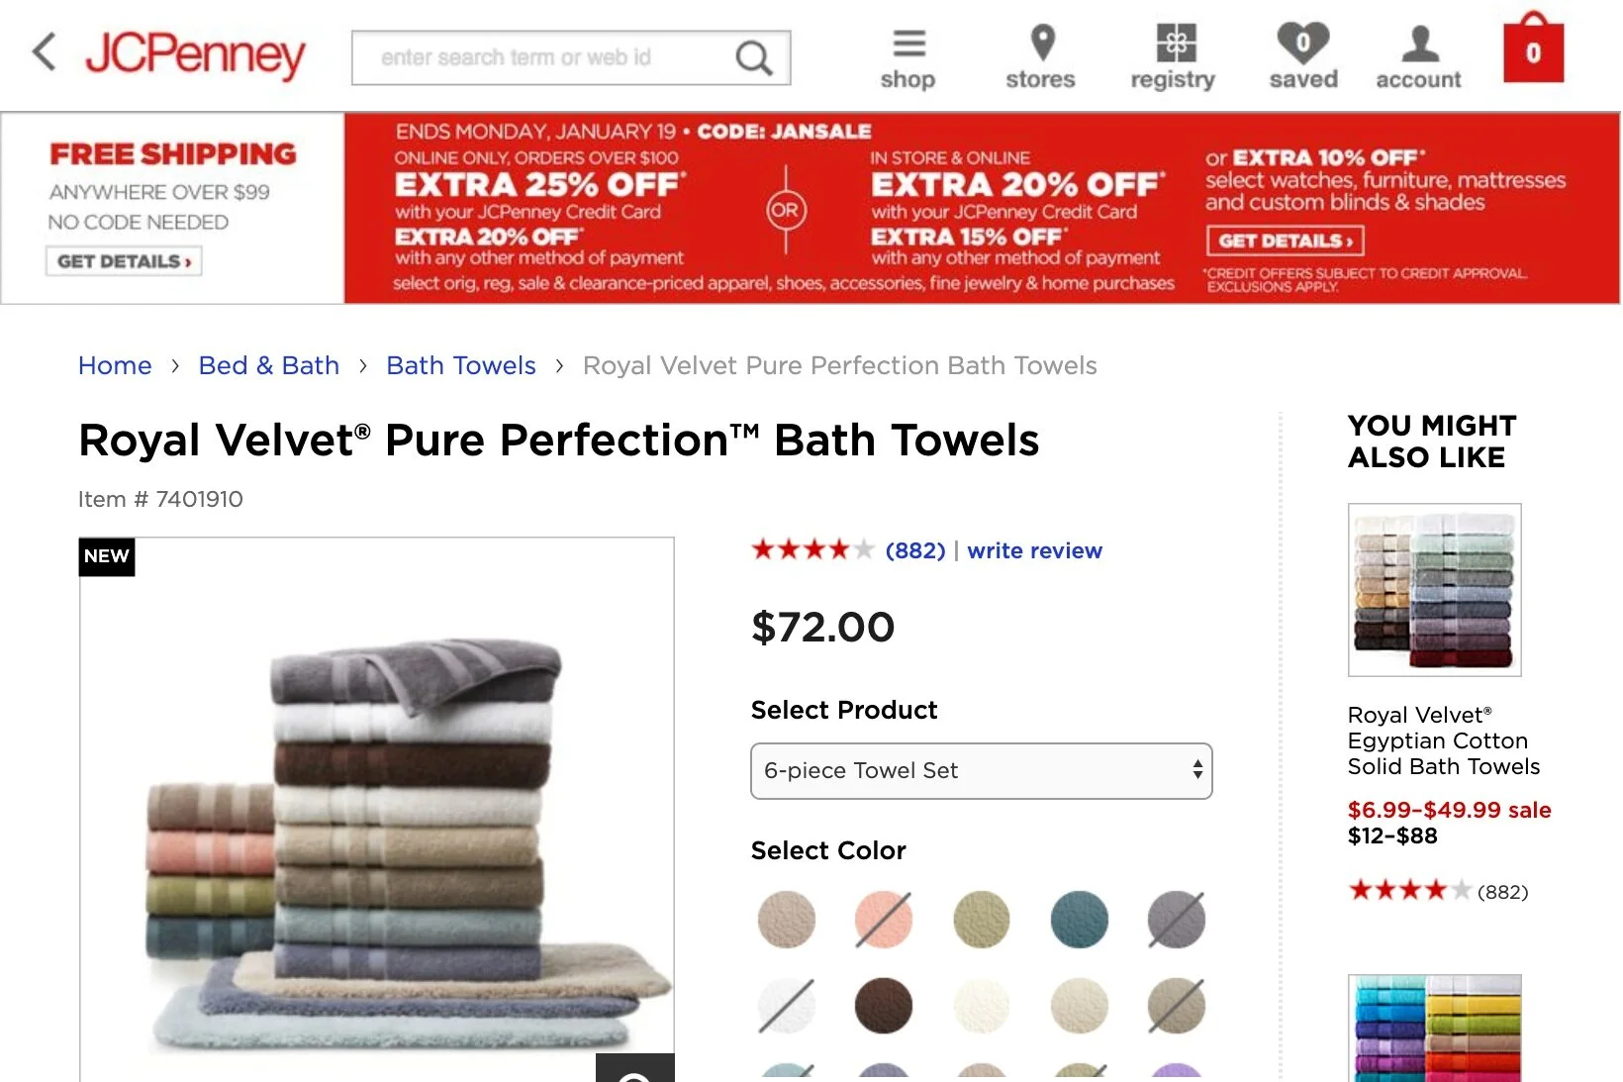Focus the search term input field
This screenshot has width=1623, height=1082.
pyautogui.click(x=544, y=58)
